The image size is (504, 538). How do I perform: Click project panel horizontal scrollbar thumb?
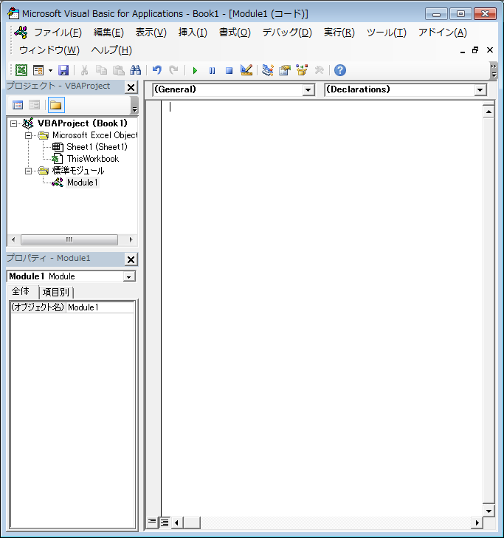click(69, 239)
